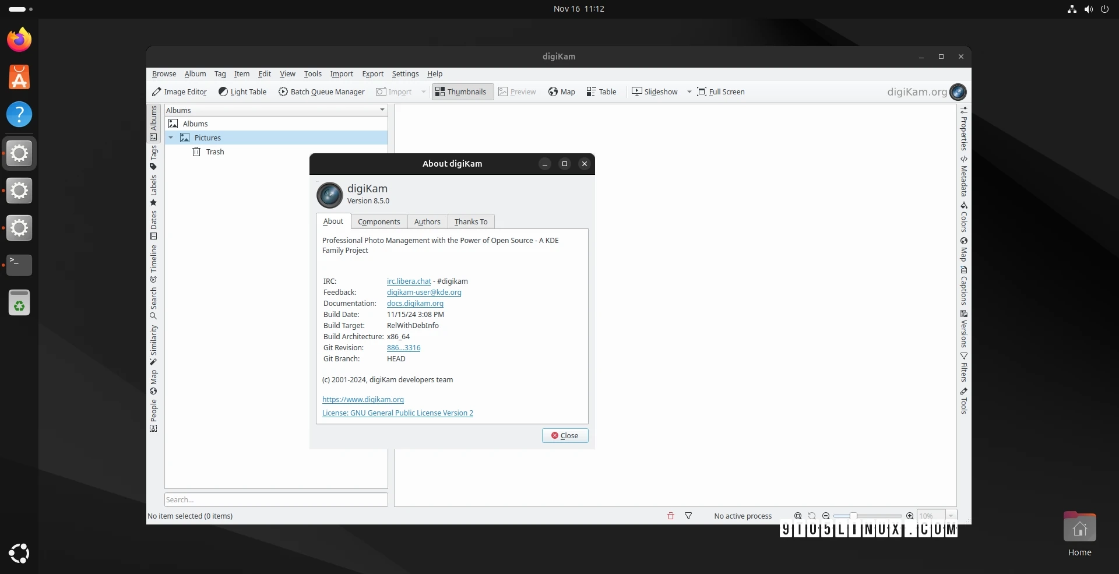Image resolution: width=1119 pixels, height=574 pixels.
Task: Open the Light Table tool
Action: click(242, 91)
